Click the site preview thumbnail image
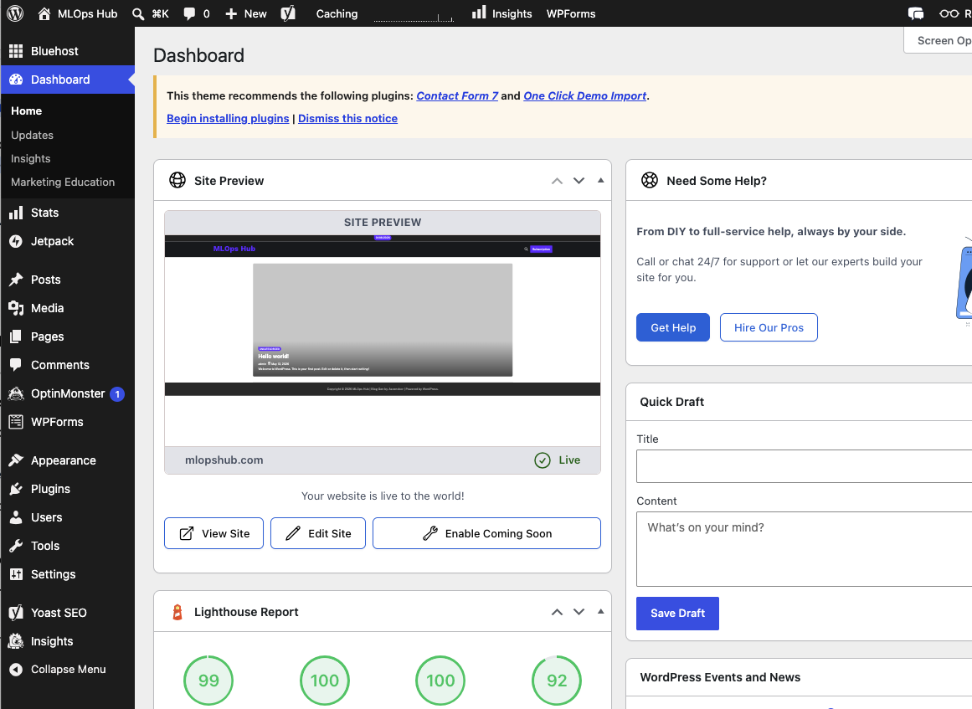The image size is (972, 709). [x=383, y=340]
